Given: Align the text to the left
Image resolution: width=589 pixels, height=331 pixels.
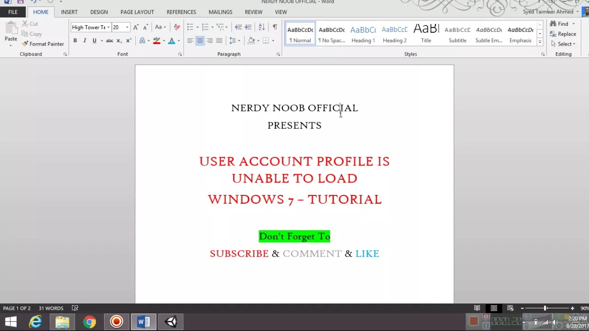Looking at the screenshot, I should click(190, 41).
